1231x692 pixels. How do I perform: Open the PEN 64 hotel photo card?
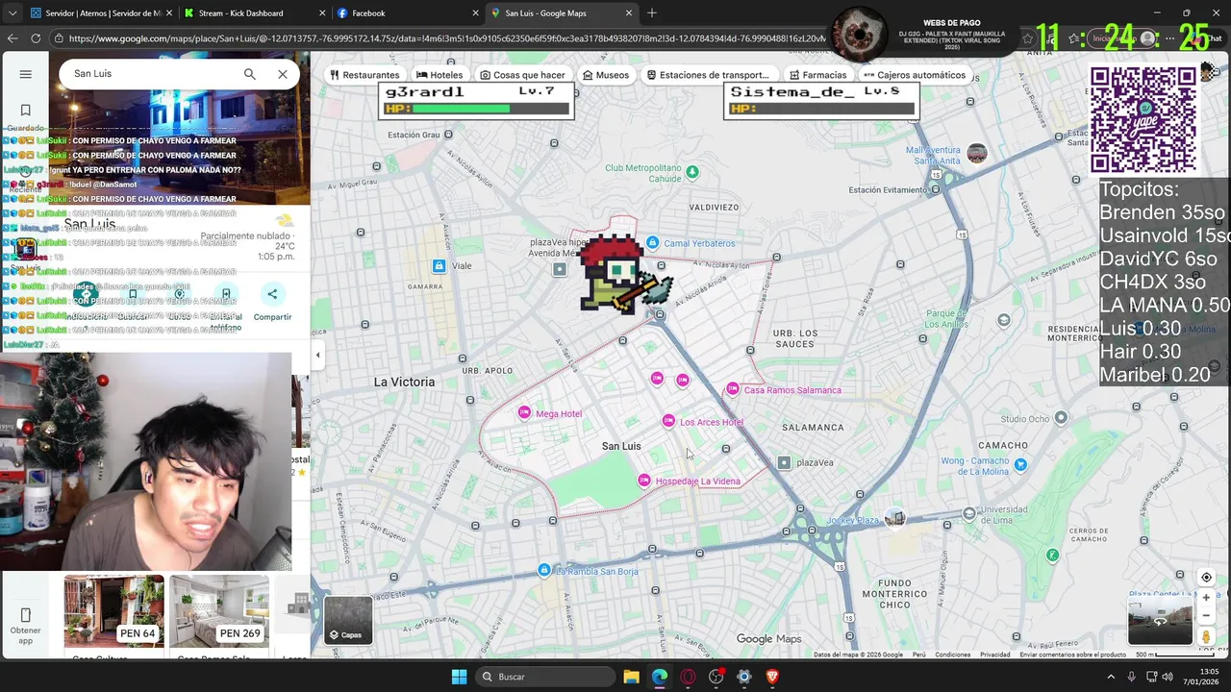pos(113,611)
